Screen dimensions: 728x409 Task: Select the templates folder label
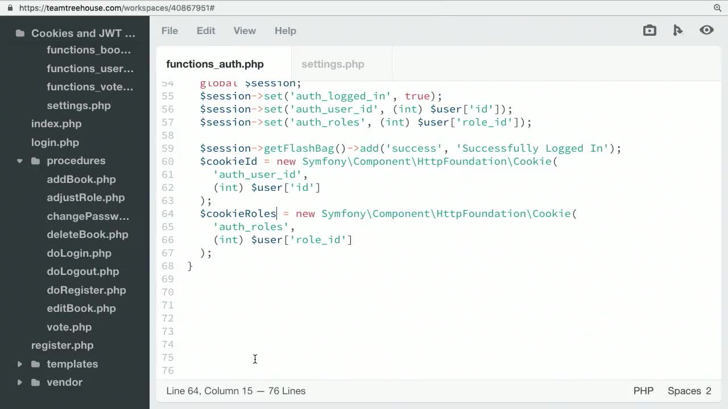pyautogui.click(x=72, y=364)
